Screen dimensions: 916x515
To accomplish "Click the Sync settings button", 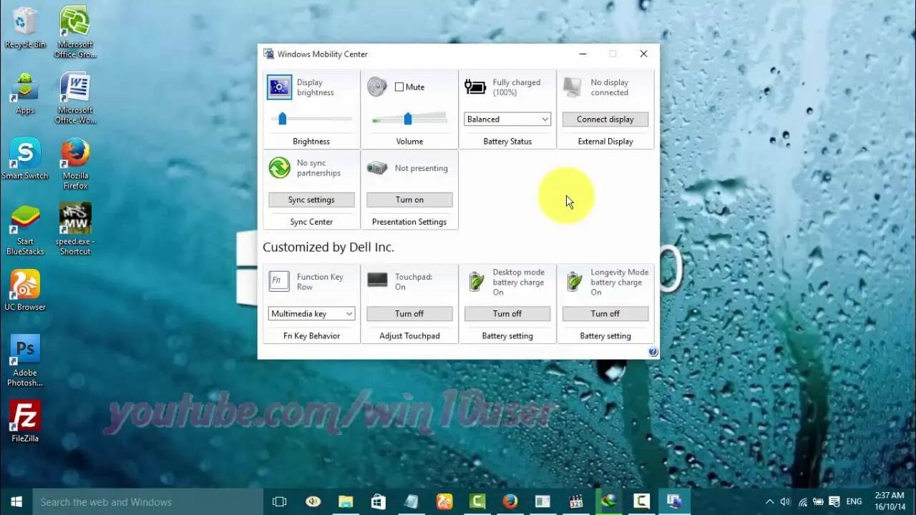I will coord(311,200).
